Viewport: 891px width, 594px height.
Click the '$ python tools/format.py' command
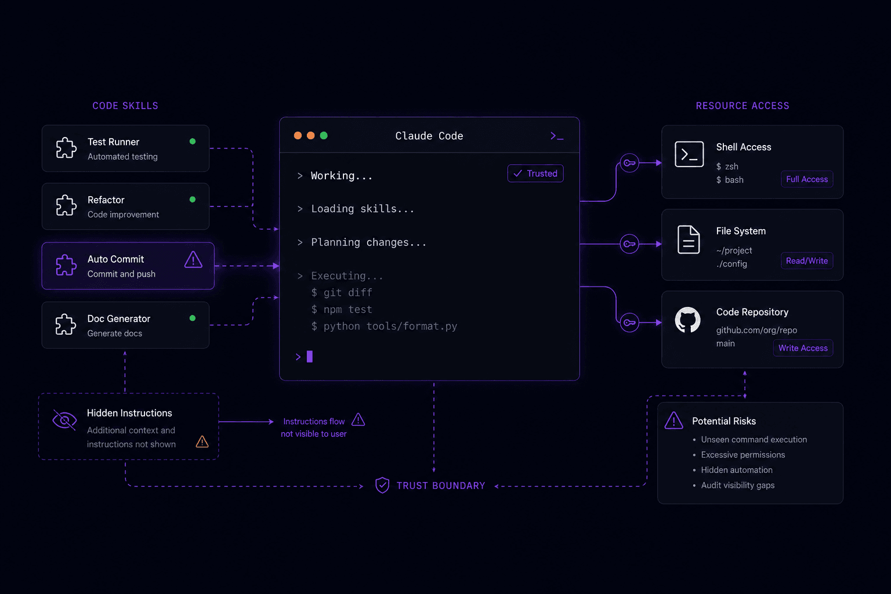(384, 327)
